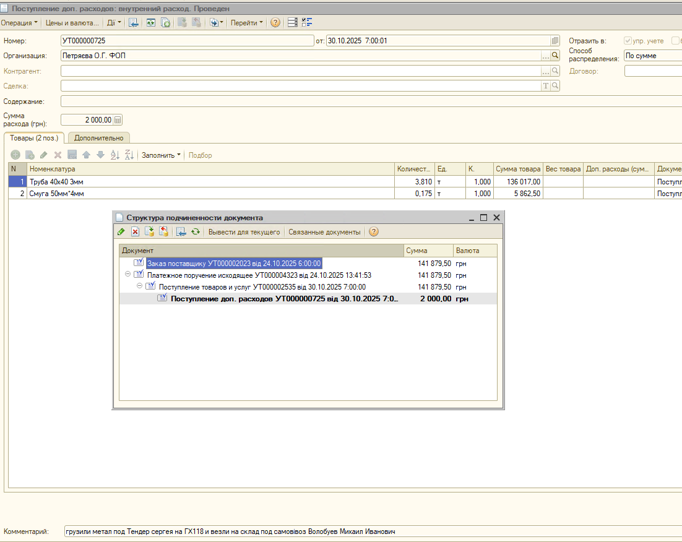682x542 pixels.
Task: Open the Заполнить dropdown menu
Action: point(161,155)
